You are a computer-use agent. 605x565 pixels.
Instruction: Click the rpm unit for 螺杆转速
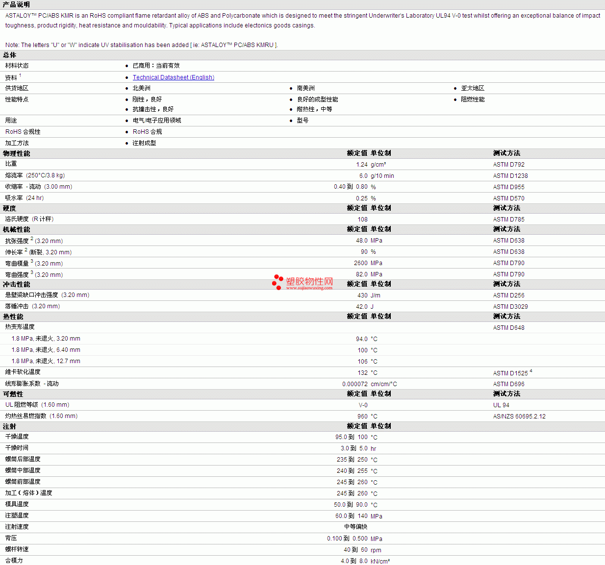click(376, 550)
